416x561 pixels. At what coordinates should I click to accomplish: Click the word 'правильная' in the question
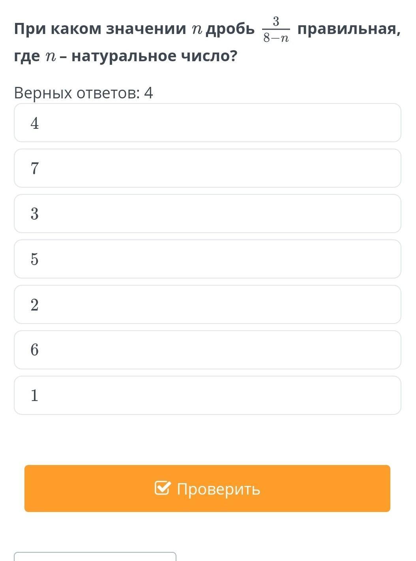click(349, 29)
